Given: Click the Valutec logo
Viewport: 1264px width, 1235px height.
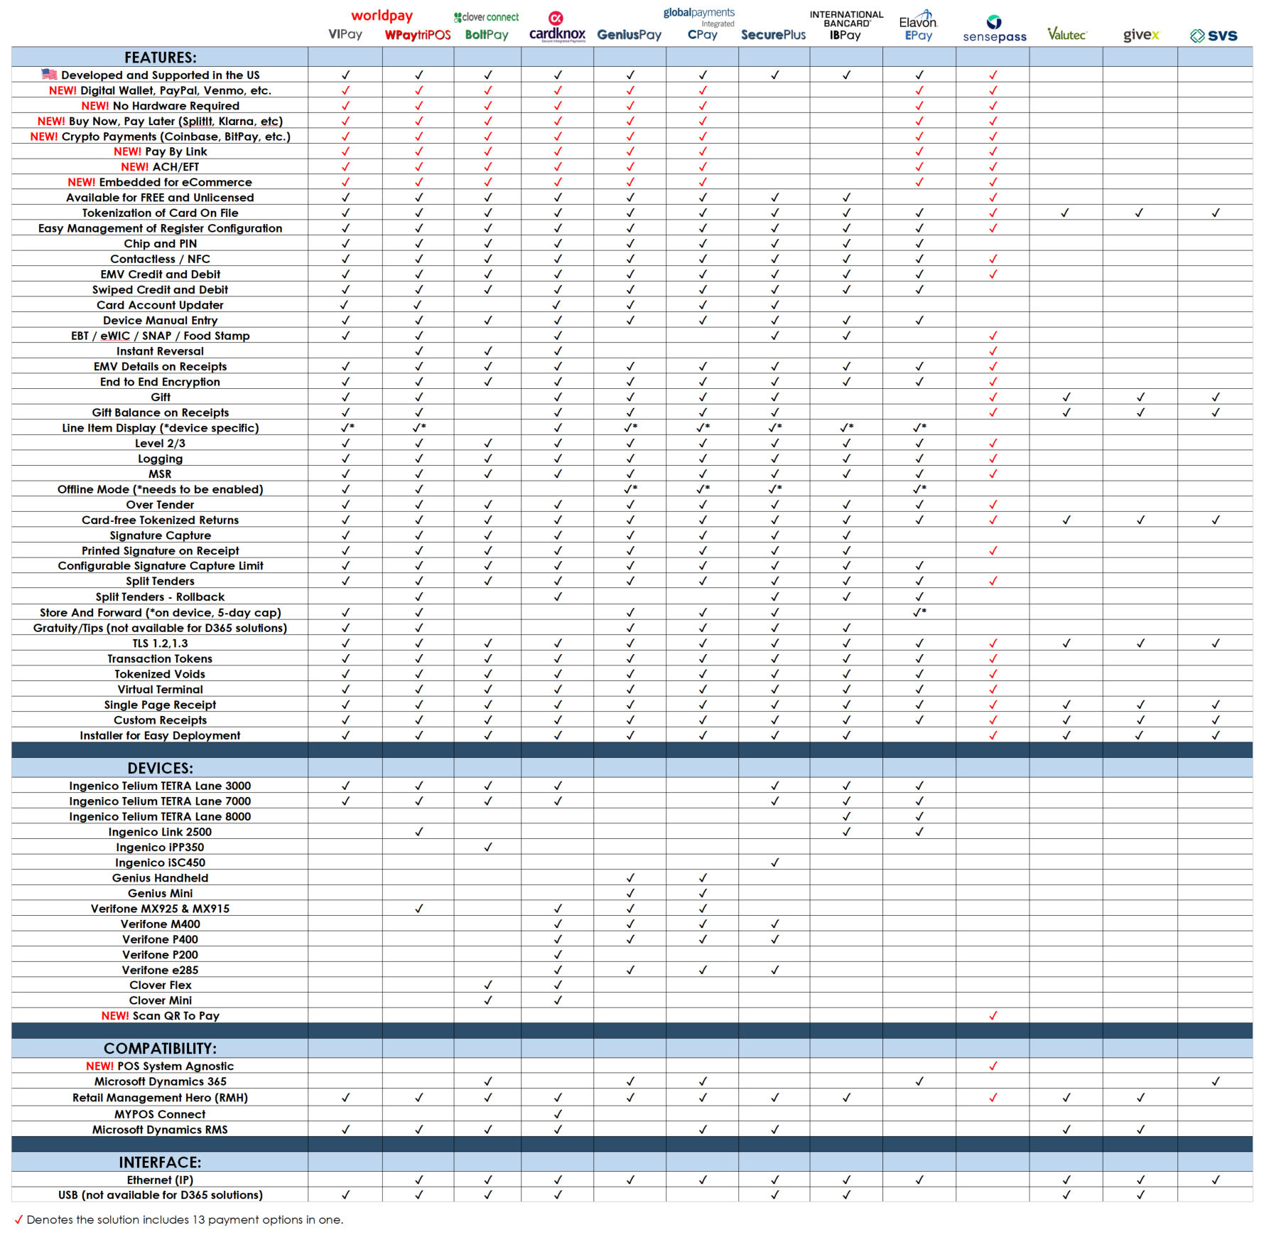Looking at the screenshot, I should (x=1067, y=33).
